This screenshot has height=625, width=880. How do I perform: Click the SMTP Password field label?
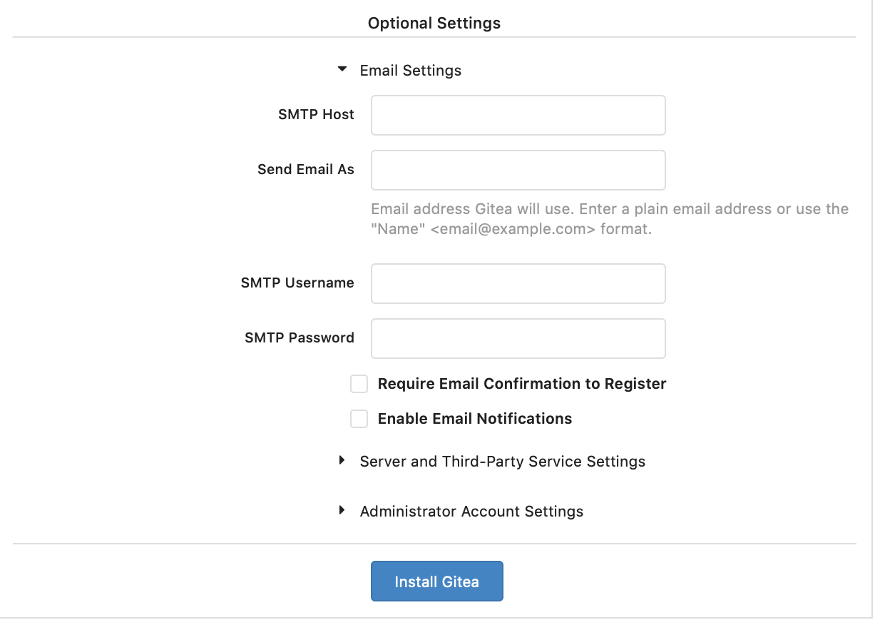[300, 338]
